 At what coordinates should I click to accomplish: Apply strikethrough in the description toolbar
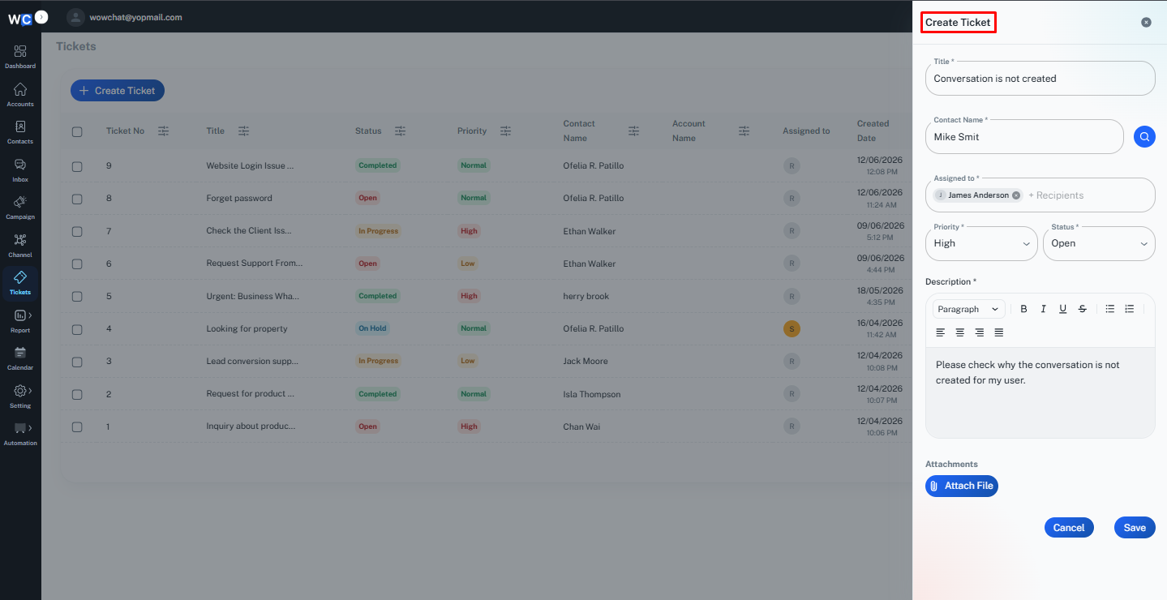coord(1082,309)
